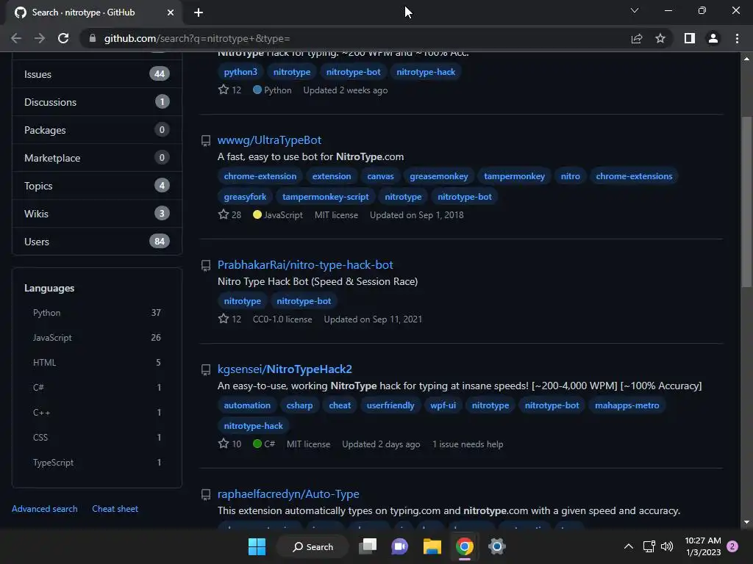Open the notification badge in system tray
Viewport: 753px width, 564px height.
[732, 546]
